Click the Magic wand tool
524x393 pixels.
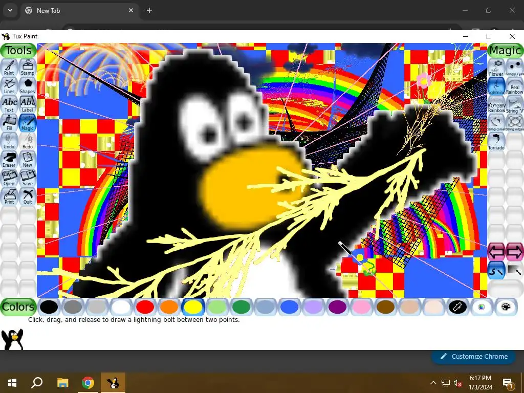click(x=28, y=123)
